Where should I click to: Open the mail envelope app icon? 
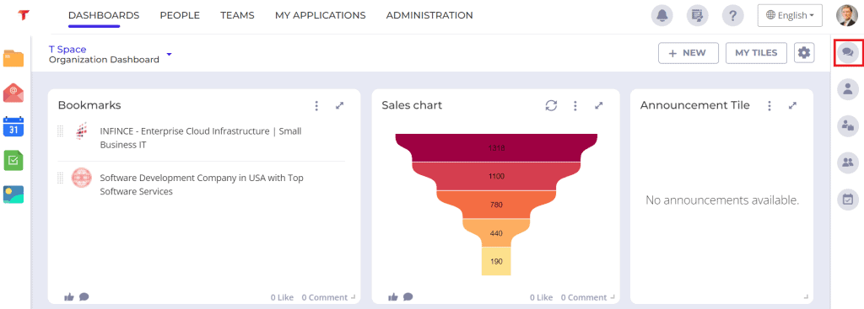tap(13, 93)
